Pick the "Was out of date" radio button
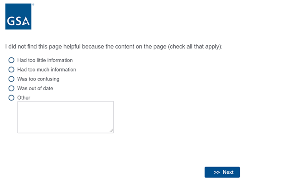Screen dimensions: 282x182 pos(12,88)
